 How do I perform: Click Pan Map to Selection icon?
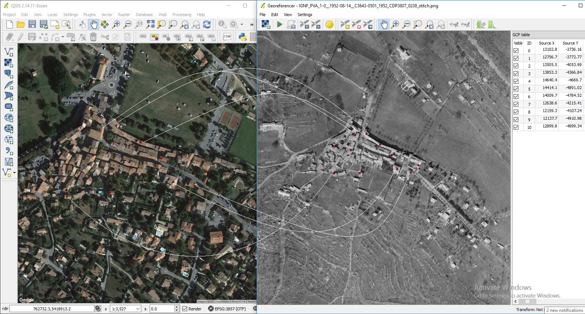(x=105, y=24)
